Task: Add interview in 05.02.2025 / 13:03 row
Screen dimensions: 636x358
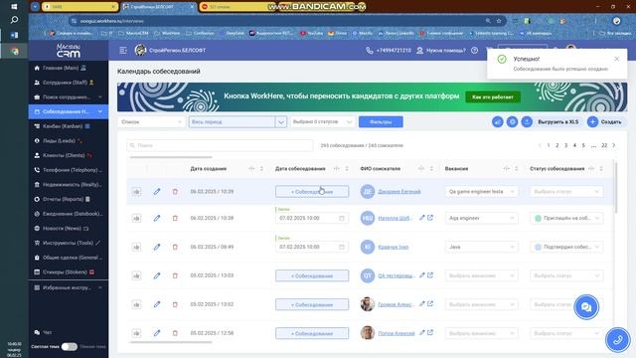Action: click(x=312, y=275)
